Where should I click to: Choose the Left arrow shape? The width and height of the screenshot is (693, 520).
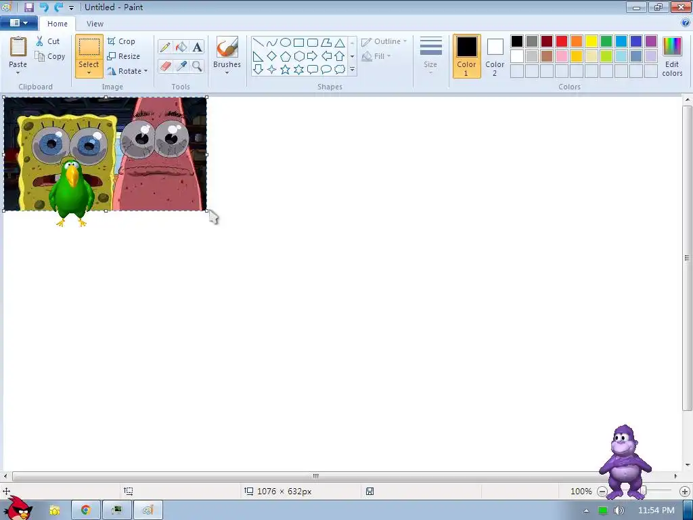point(326,56)
